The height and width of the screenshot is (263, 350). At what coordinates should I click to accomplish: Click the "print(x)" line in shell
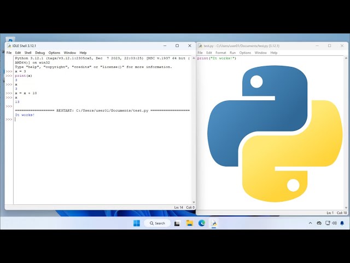coord(24,76)
